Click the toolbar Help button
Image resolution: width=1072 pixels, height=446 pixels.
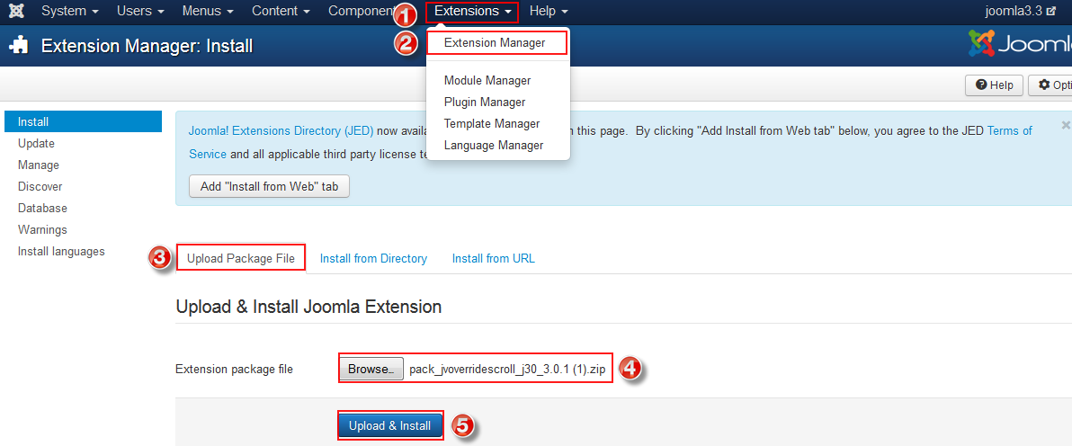point(994,85)
